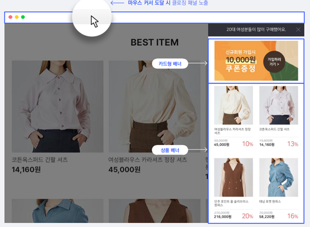Open the 신규회원 가입시 10,000원 쿠폰증정 banner
The height and width of the screenshot is (227, 310).
coord(256,61)
